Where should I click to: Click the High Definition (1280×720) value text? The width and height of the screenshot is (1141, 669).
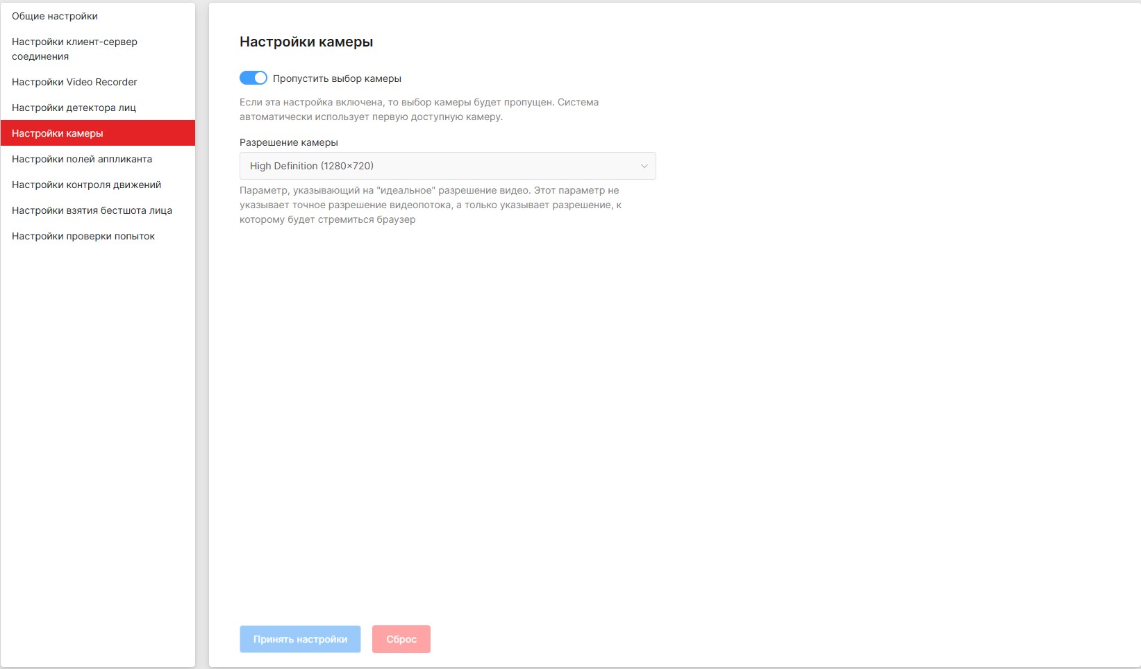312,166
